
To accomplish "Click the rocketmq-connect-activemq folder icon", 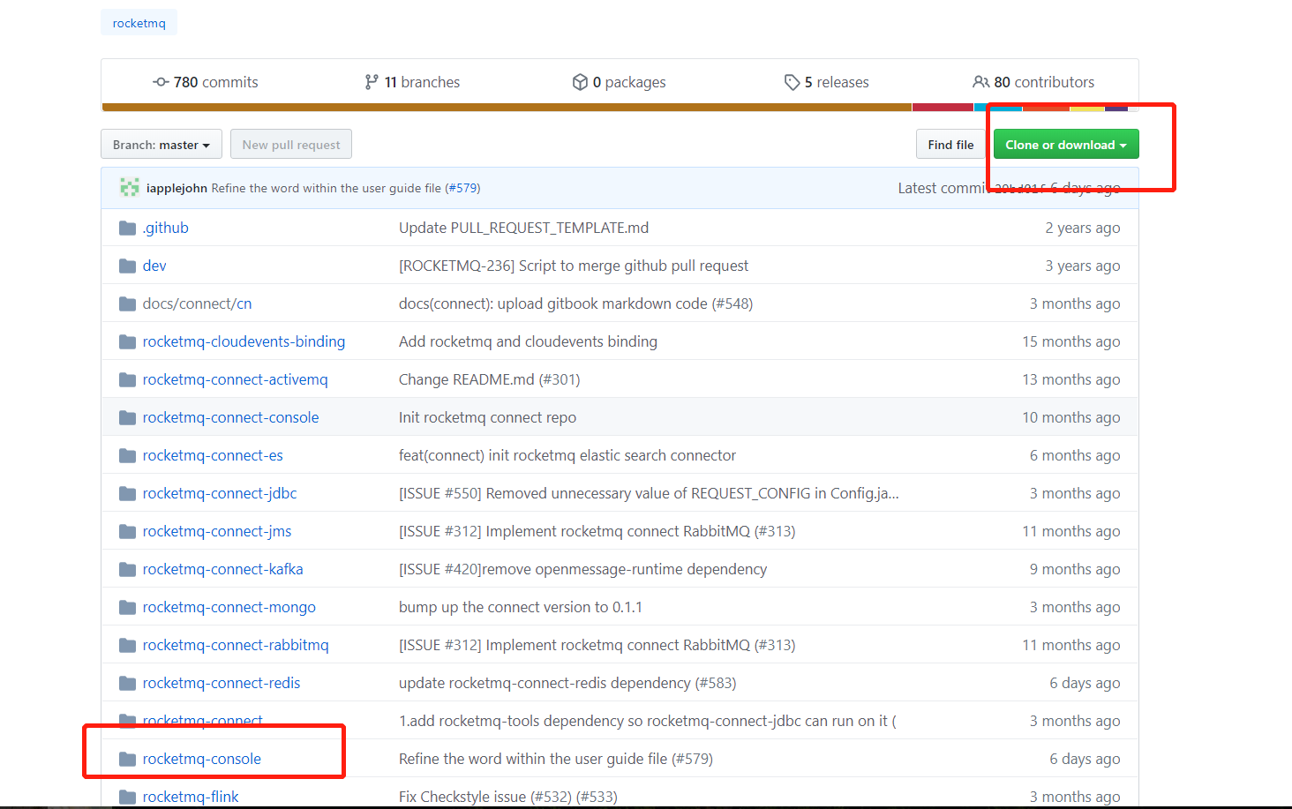I will click(x=128, y=380).
